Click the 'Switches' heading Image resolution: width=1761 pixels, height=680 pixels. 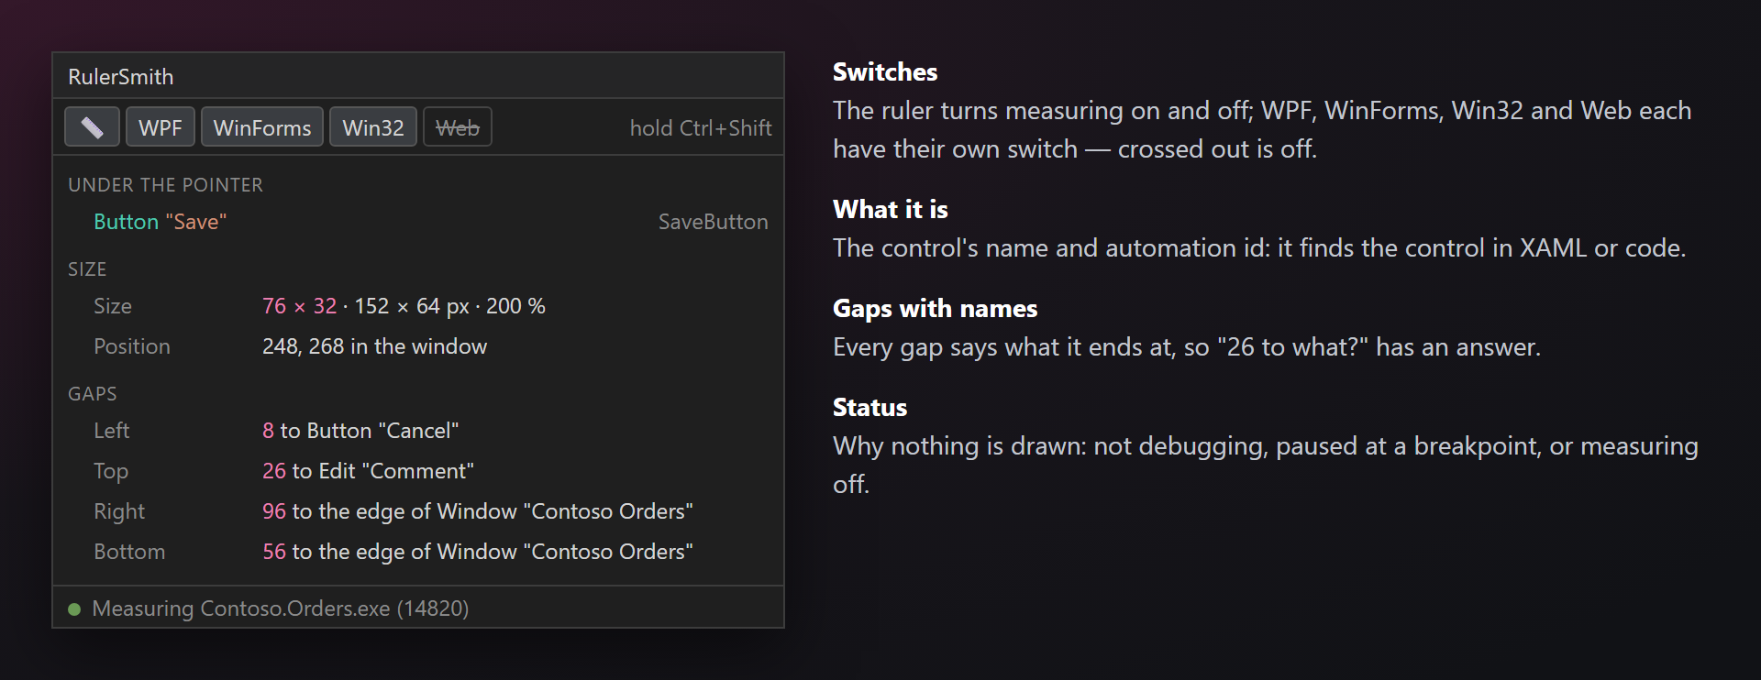pyautogui.click(x=885, y=71)
